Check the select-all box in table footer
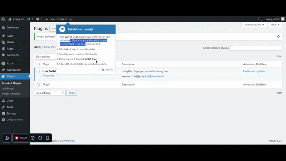 [x=38, y=85]
